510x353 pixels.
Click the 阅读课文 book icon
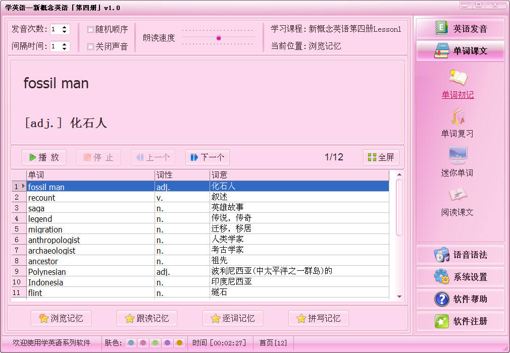(x=458, y=195)
